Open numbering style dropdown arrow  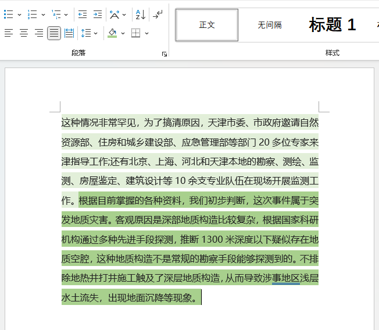point(43,15)
